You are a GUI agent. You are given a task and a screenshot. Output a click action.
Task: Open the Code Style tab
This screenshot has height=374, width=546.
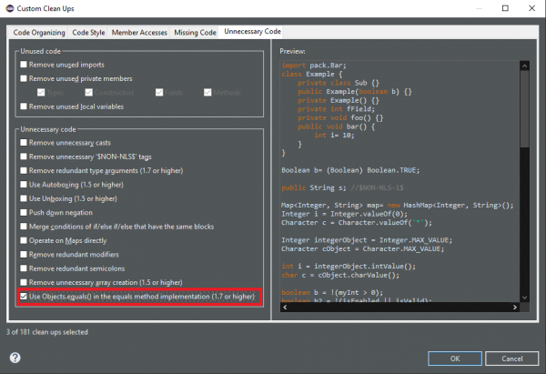click(x=93, y=32)
